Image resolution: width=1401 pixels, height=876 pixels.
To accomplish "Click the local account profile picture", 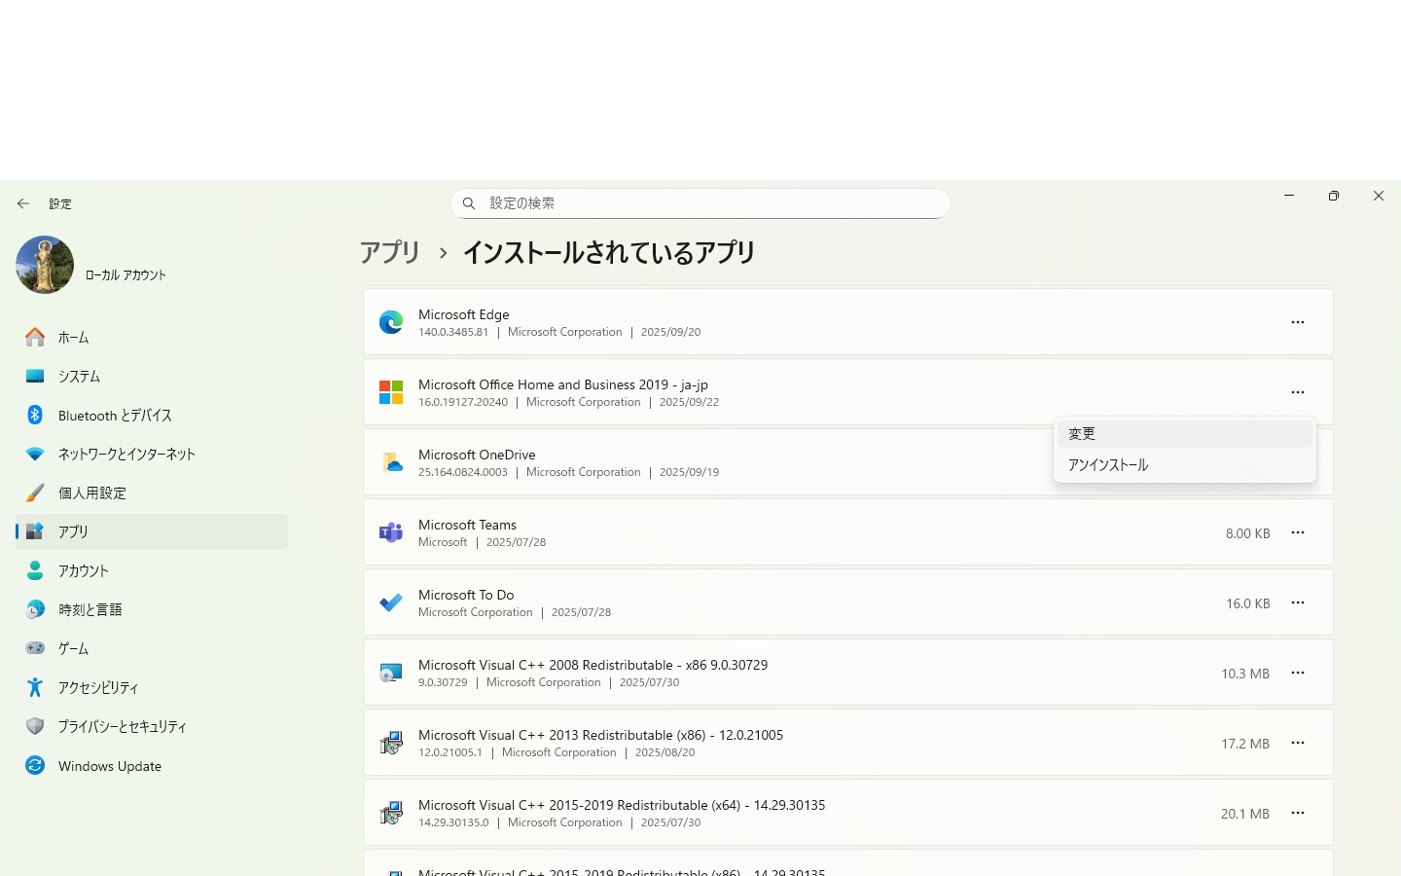I will point(45,265).
